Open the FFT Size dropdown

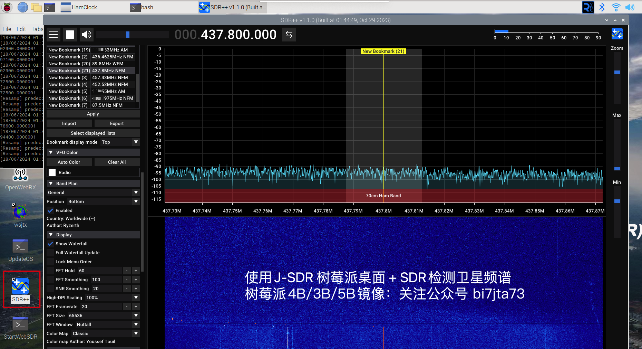pyautogui.click(x=104, y=315)
